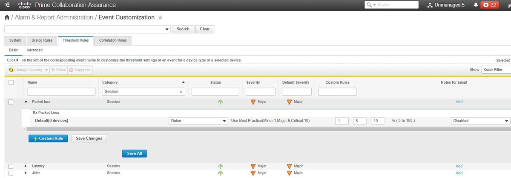This screenshot has width=511, height=178.
Task: Open Unmanaged:5 device topology icon
Action: point(431,5)
